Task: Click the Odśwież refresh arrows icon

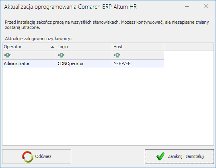Action: [x=27, y=157]
